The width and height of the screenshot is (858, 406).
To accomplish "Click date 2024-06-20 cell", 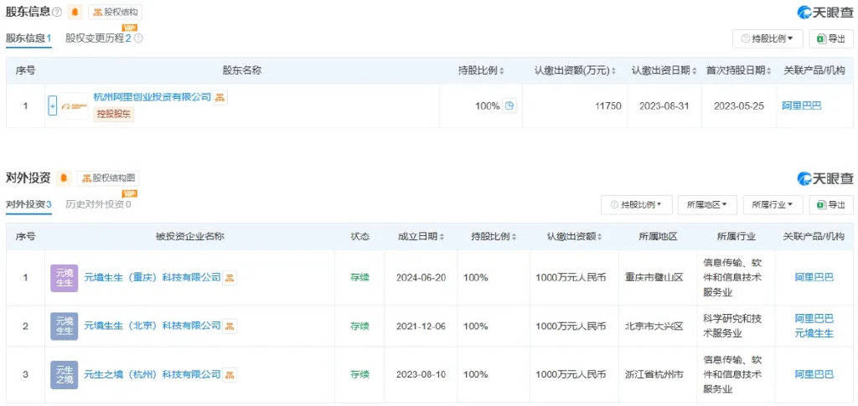I will tap(421, 278).
